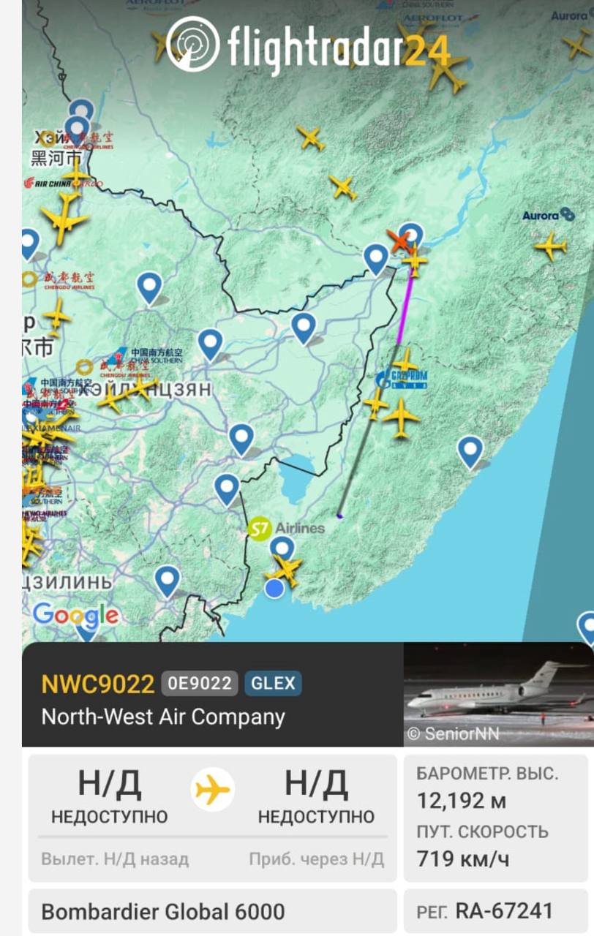Tap the NWC9022 callsign
Viewport: 594px width, 936px height.
98,684
